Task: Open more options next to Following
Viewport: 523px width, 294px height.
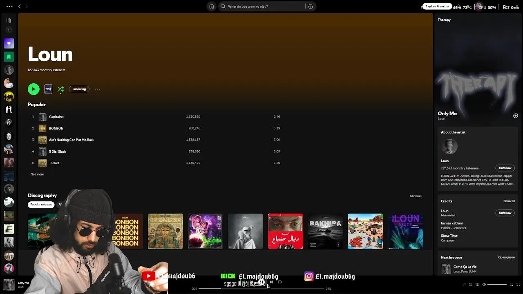Action: pos(98,89)
